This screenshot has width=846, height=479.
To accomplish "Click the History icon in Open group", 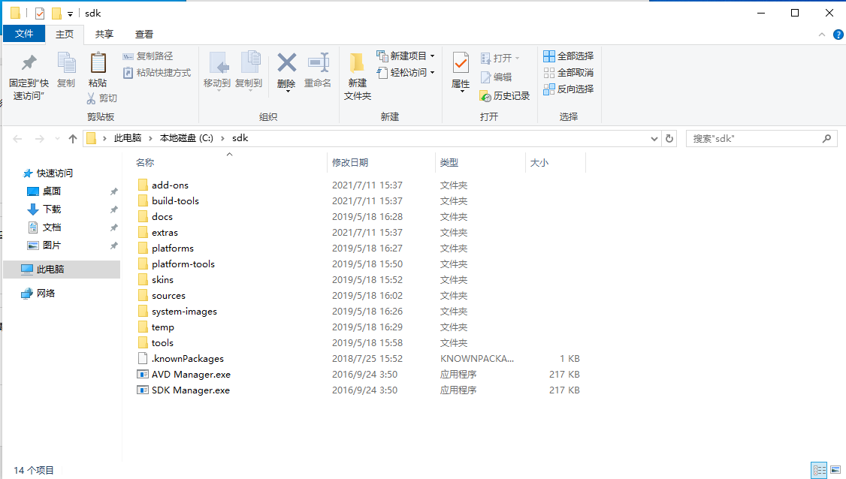I will tap(485, 96).
